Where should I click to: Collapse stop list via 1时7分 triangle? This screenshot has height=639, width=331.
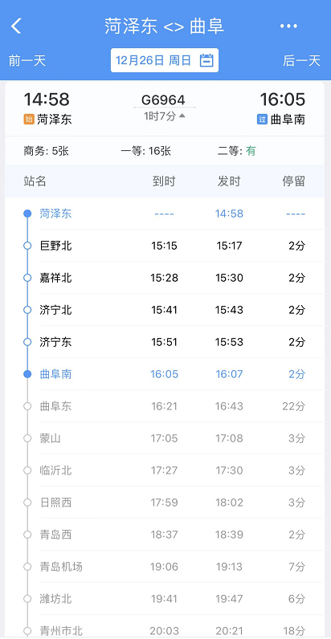coord(182,116)
